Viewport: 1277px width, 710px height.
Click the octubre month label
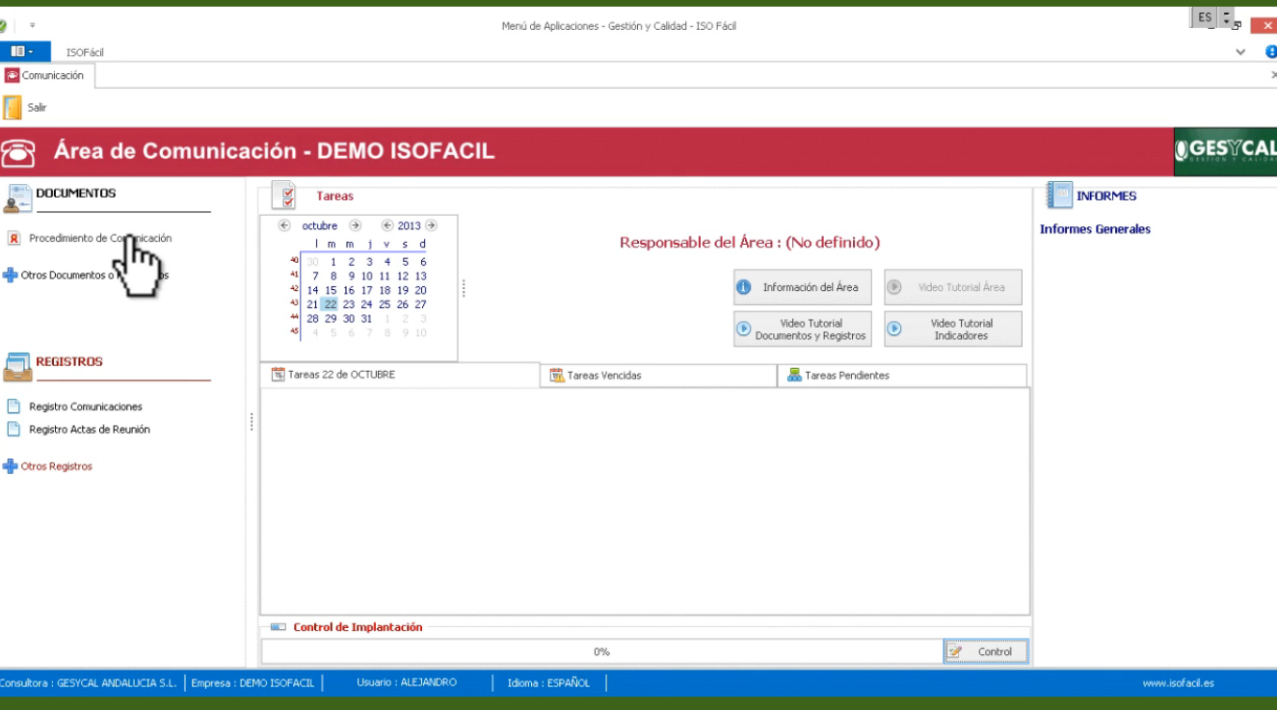pos(320,225)
